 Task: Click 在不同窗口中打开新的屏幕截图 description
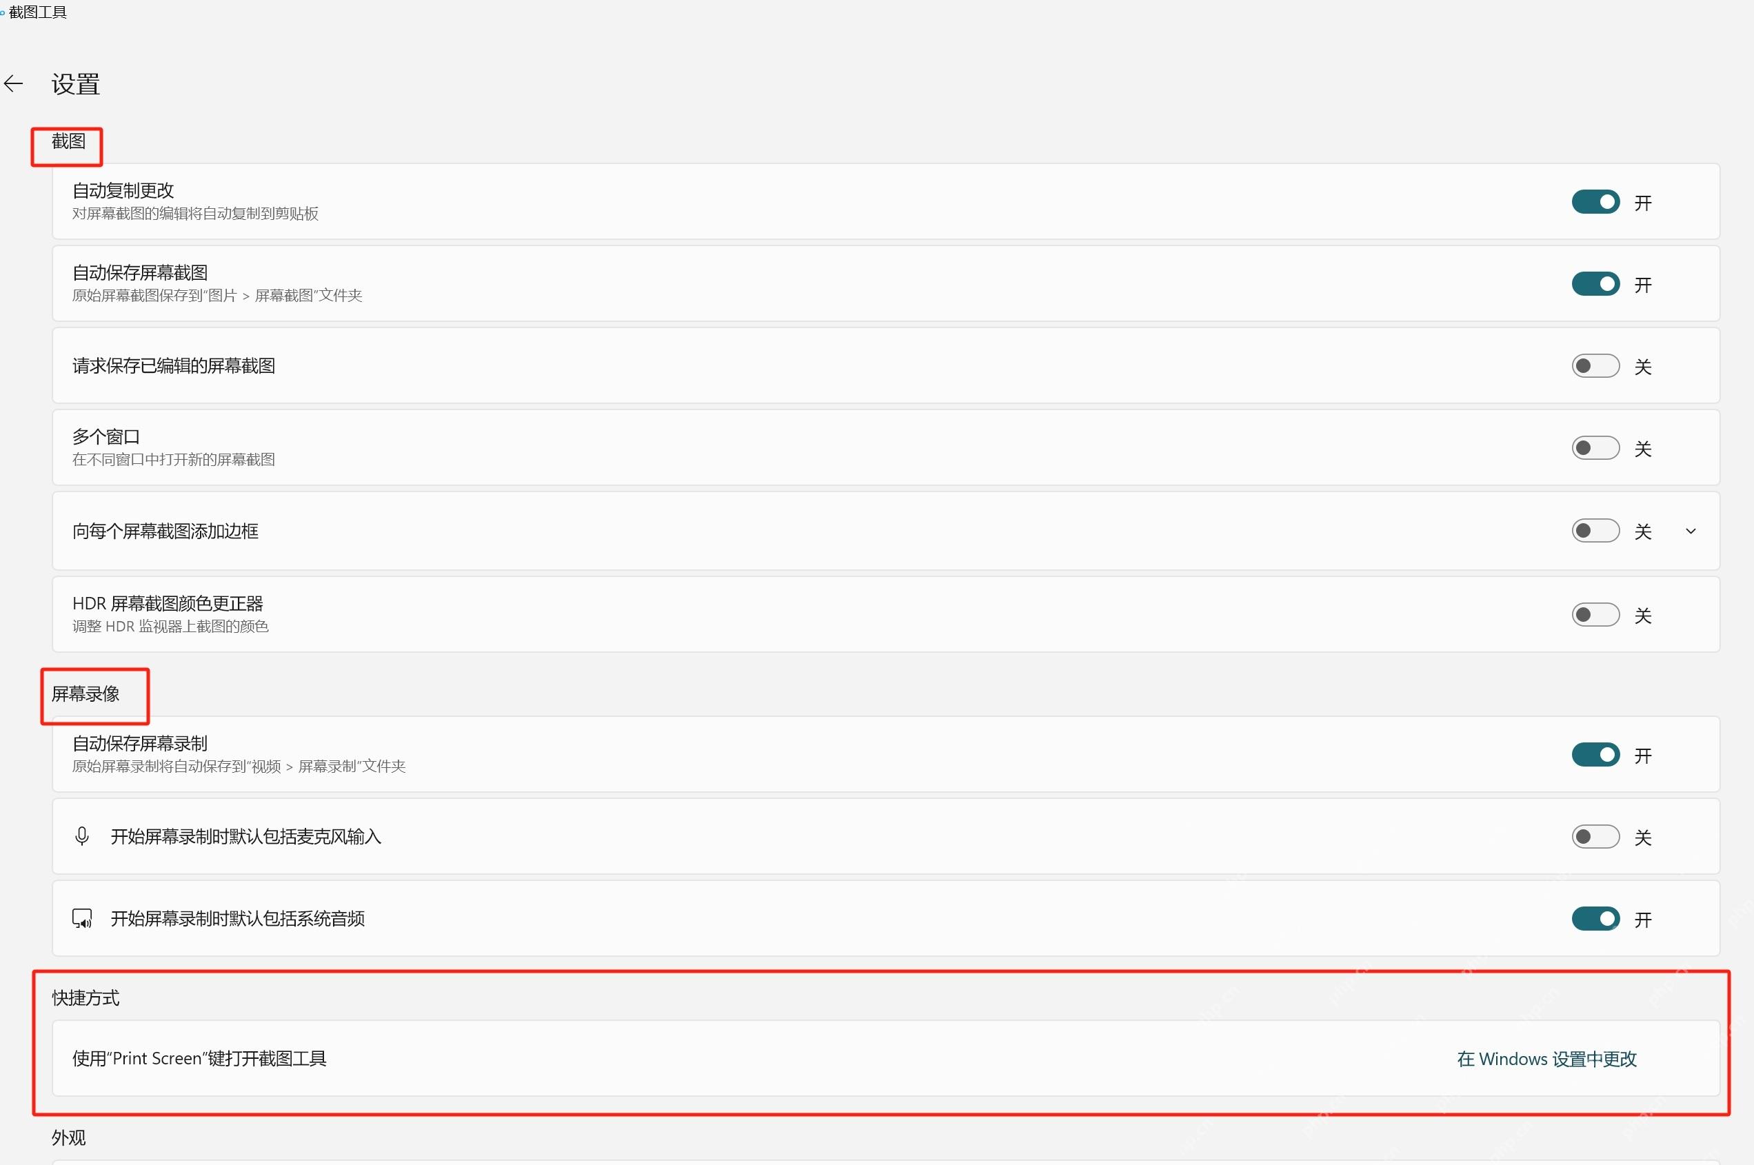174,460
